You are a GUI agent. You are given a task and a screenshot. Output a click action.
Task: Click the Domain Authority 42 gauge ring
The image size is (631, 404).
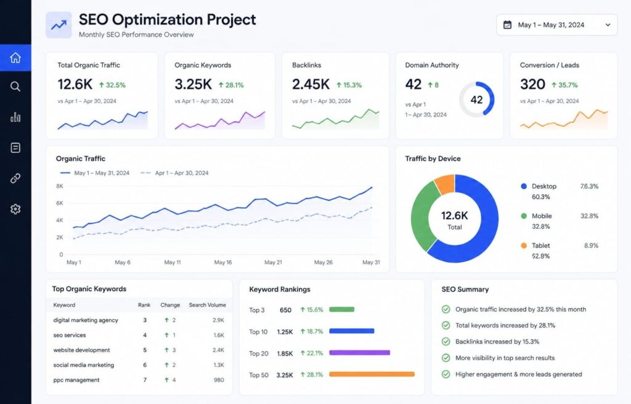click(477, 99)
